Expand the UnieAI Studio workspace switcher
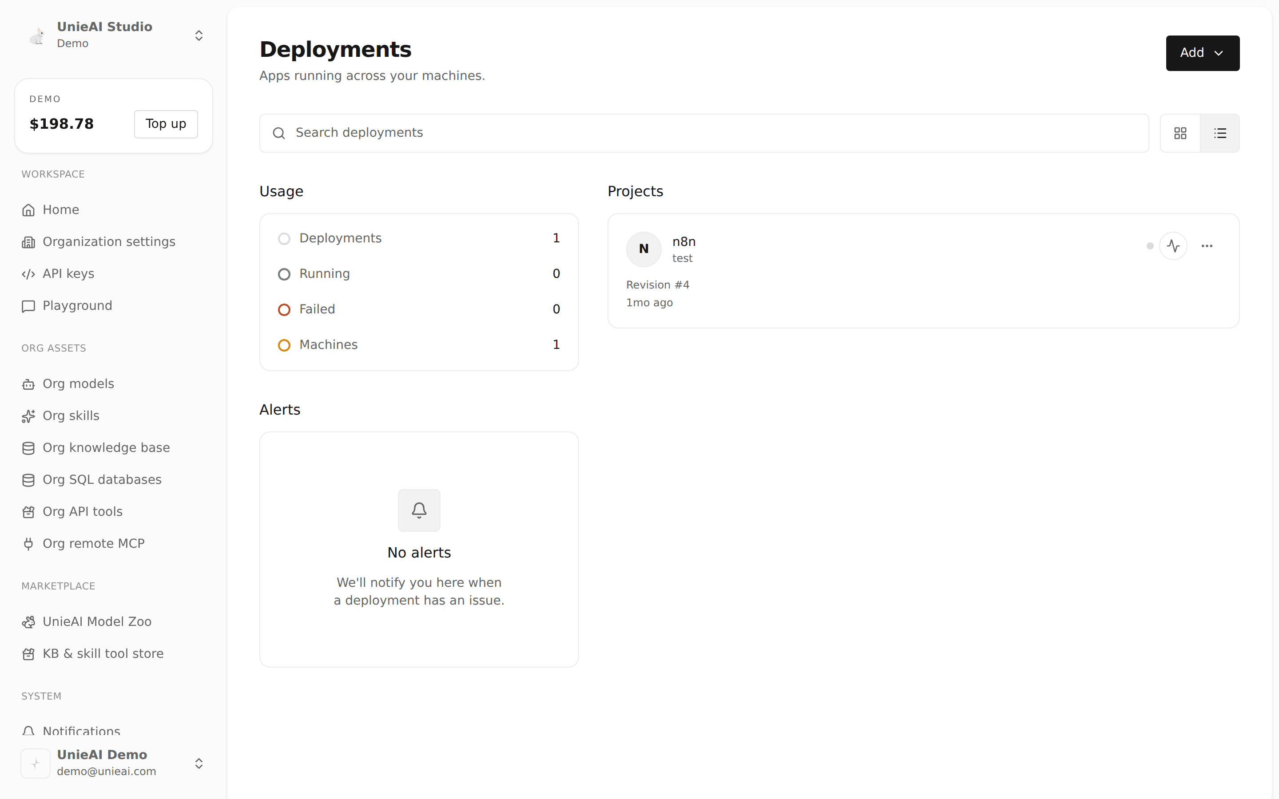The image size is (1279, 799). 199,36
